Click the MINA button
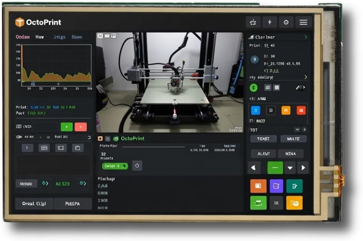This screenshot has width=363, height=241. pos(290,154)
